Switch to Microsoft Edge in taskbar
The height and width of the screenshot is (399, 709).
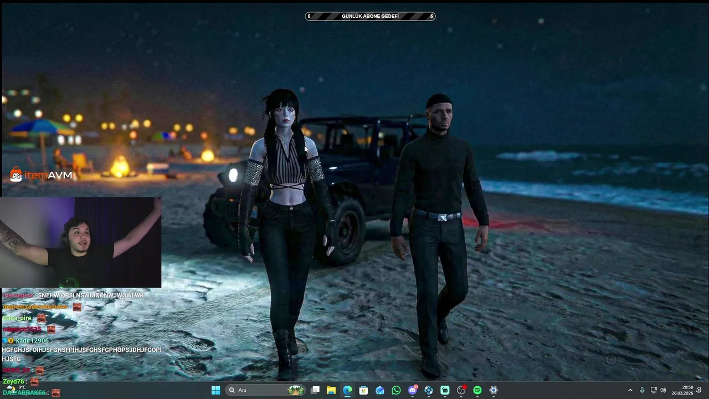click(347, 390)
